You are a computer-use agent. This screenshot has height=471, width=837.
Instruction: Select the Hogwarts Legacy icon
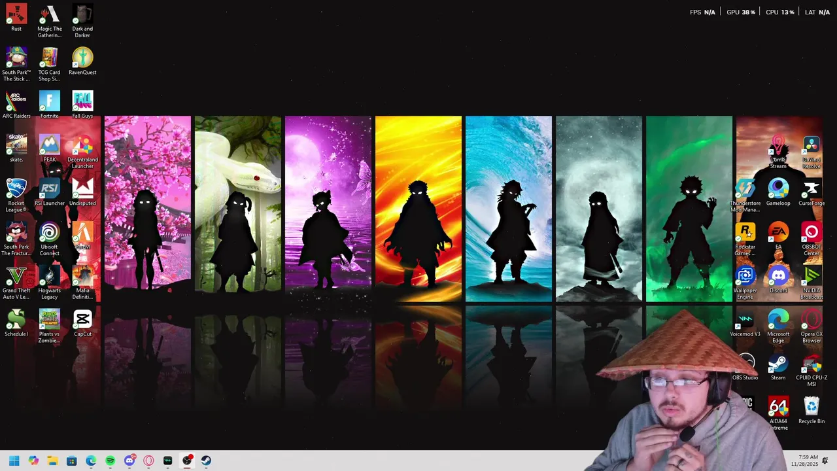coord(49,283)
